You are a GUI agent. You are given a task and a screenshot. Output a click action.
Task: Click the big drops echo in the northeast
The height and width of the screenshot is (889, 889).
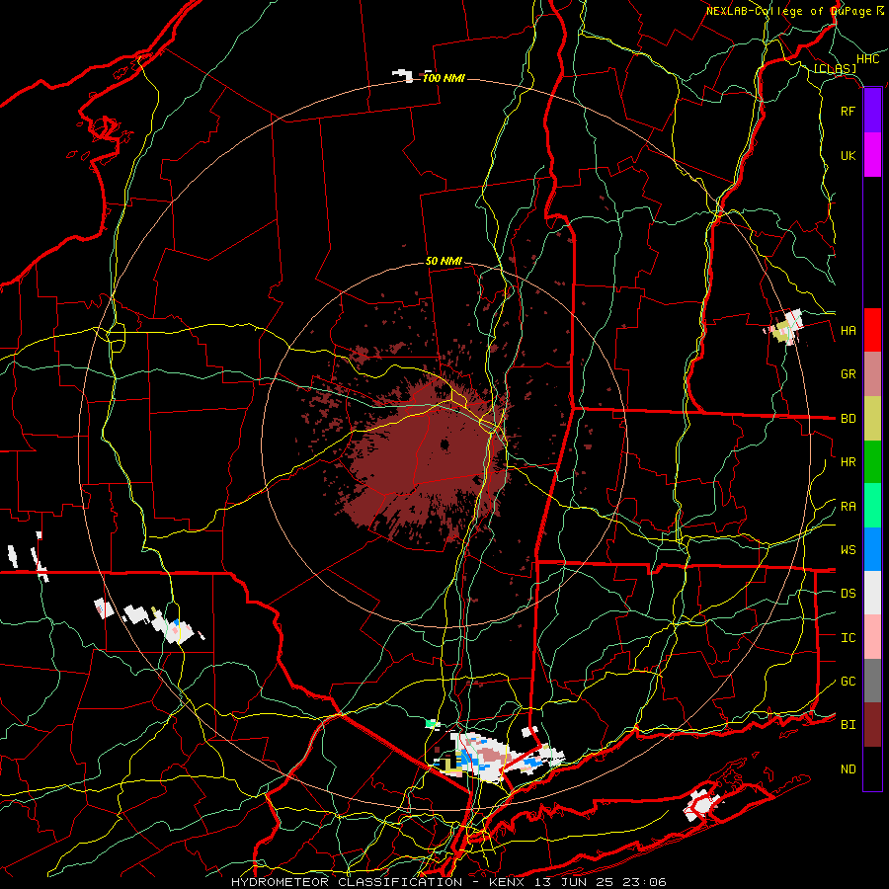785,328
